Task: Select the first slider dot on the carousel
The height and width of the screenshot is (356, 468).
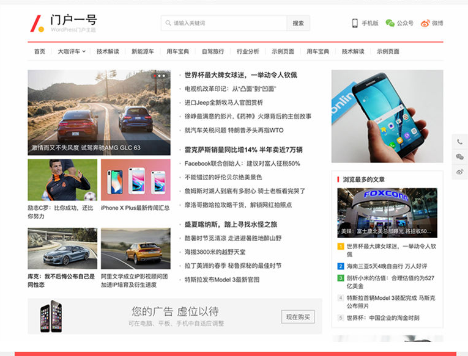Action: click(x=155, y=76)
